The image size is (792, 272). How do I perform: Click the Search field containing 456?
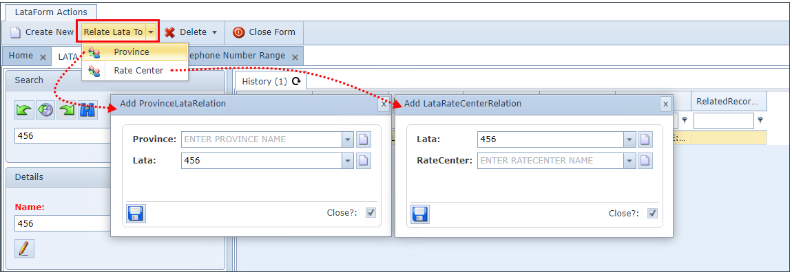click(x=63, y=136)
